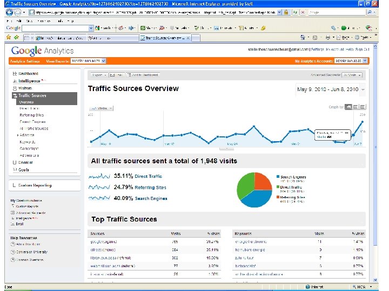This screenshot has height=291, width=389.
Task: Click the Google toolbar highlighter icon
Action: (263, 28)
